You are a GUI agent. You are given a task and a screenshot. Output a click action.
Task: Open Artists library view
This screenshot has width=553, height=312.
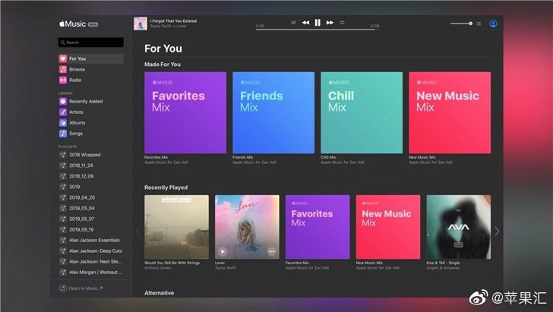pyautogui.click(x=91, y=112)
